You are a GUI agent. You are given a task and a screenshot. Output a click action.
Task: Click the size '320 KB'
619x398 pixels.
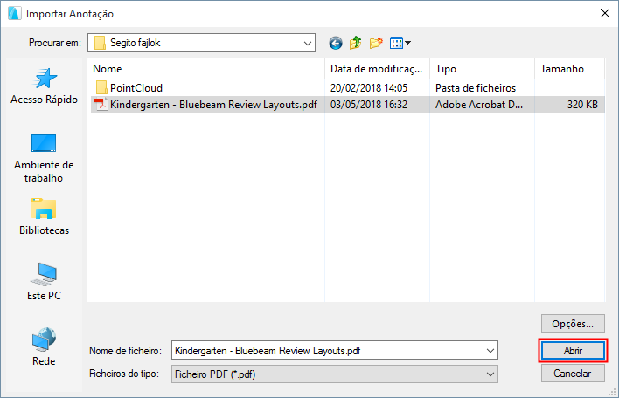582,105
